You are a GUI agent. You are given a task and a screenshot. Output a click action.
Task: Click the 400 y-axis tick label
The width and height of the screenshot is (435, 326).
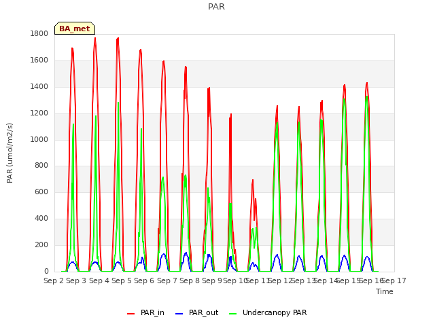[x=41, y=219]
